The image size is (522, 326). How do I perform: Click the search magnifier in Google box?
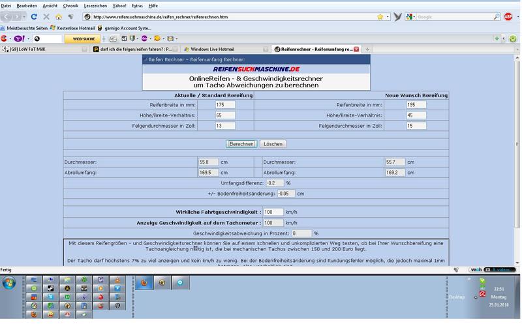click(497, 17)
